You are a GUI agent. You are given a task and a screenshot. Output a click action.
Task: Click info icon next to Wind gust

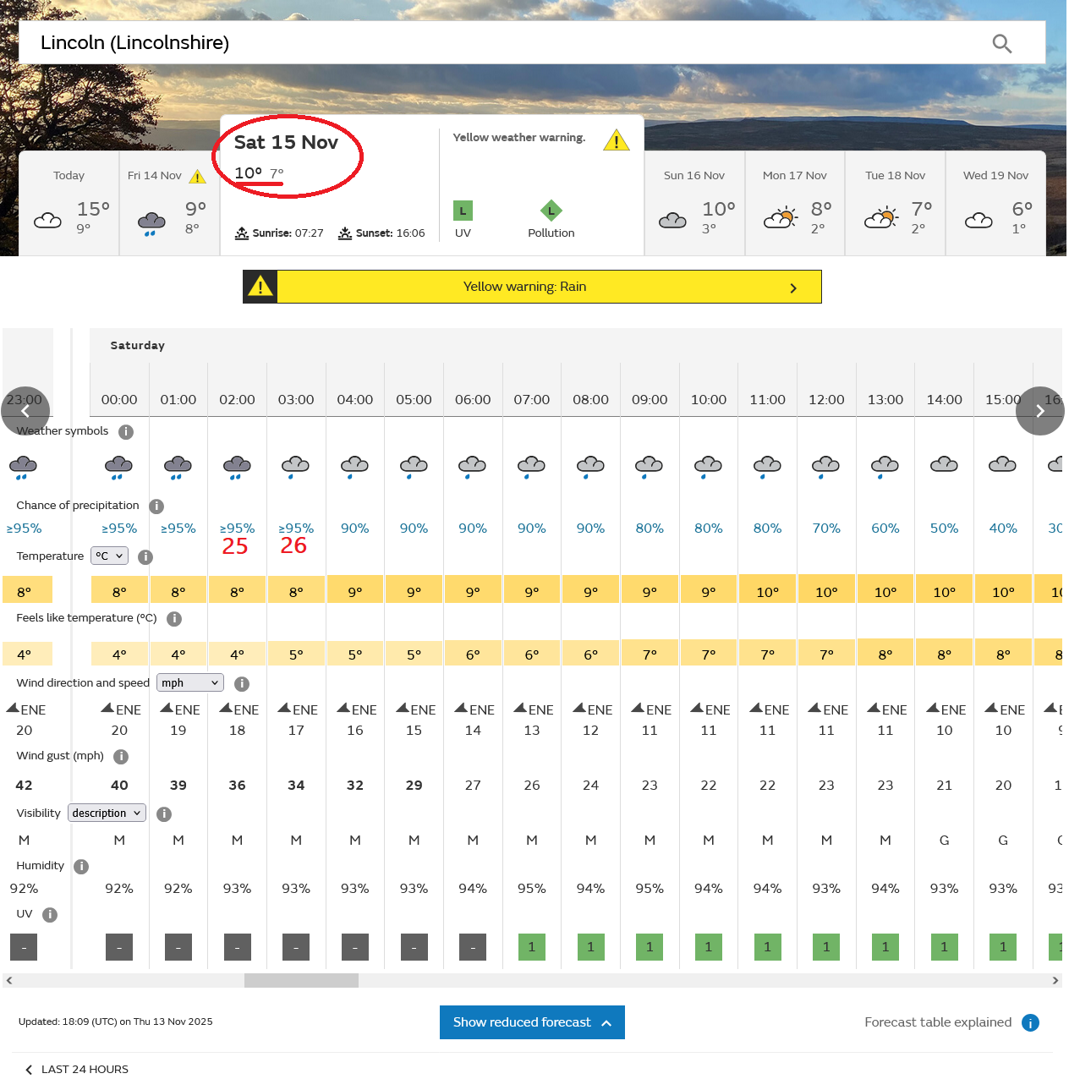pyautogui.click(x=121, y=757)
